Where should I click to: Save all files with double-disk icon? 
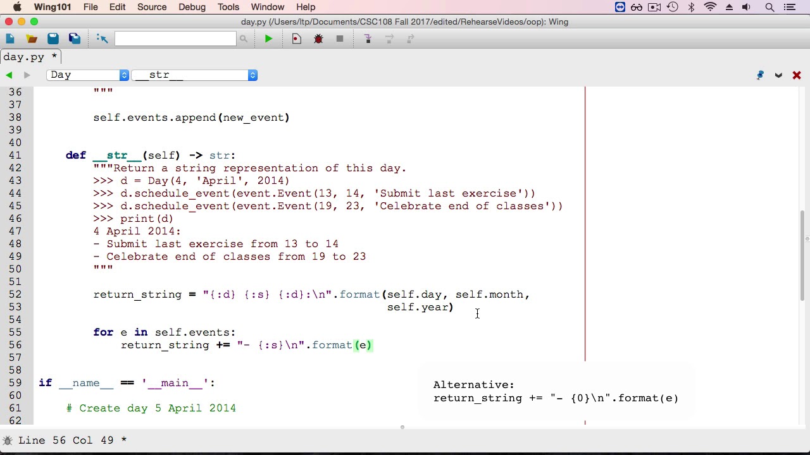tap(75, 39)
